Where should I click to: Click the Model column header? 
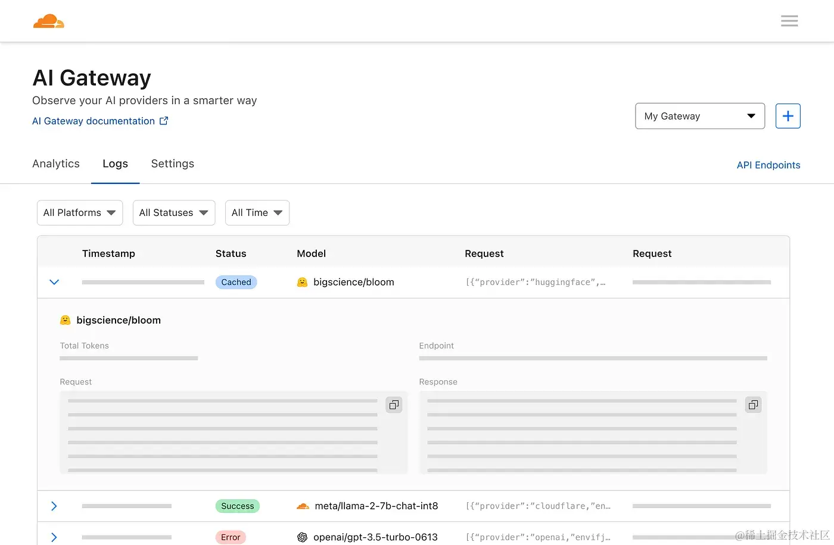[311, 253]
